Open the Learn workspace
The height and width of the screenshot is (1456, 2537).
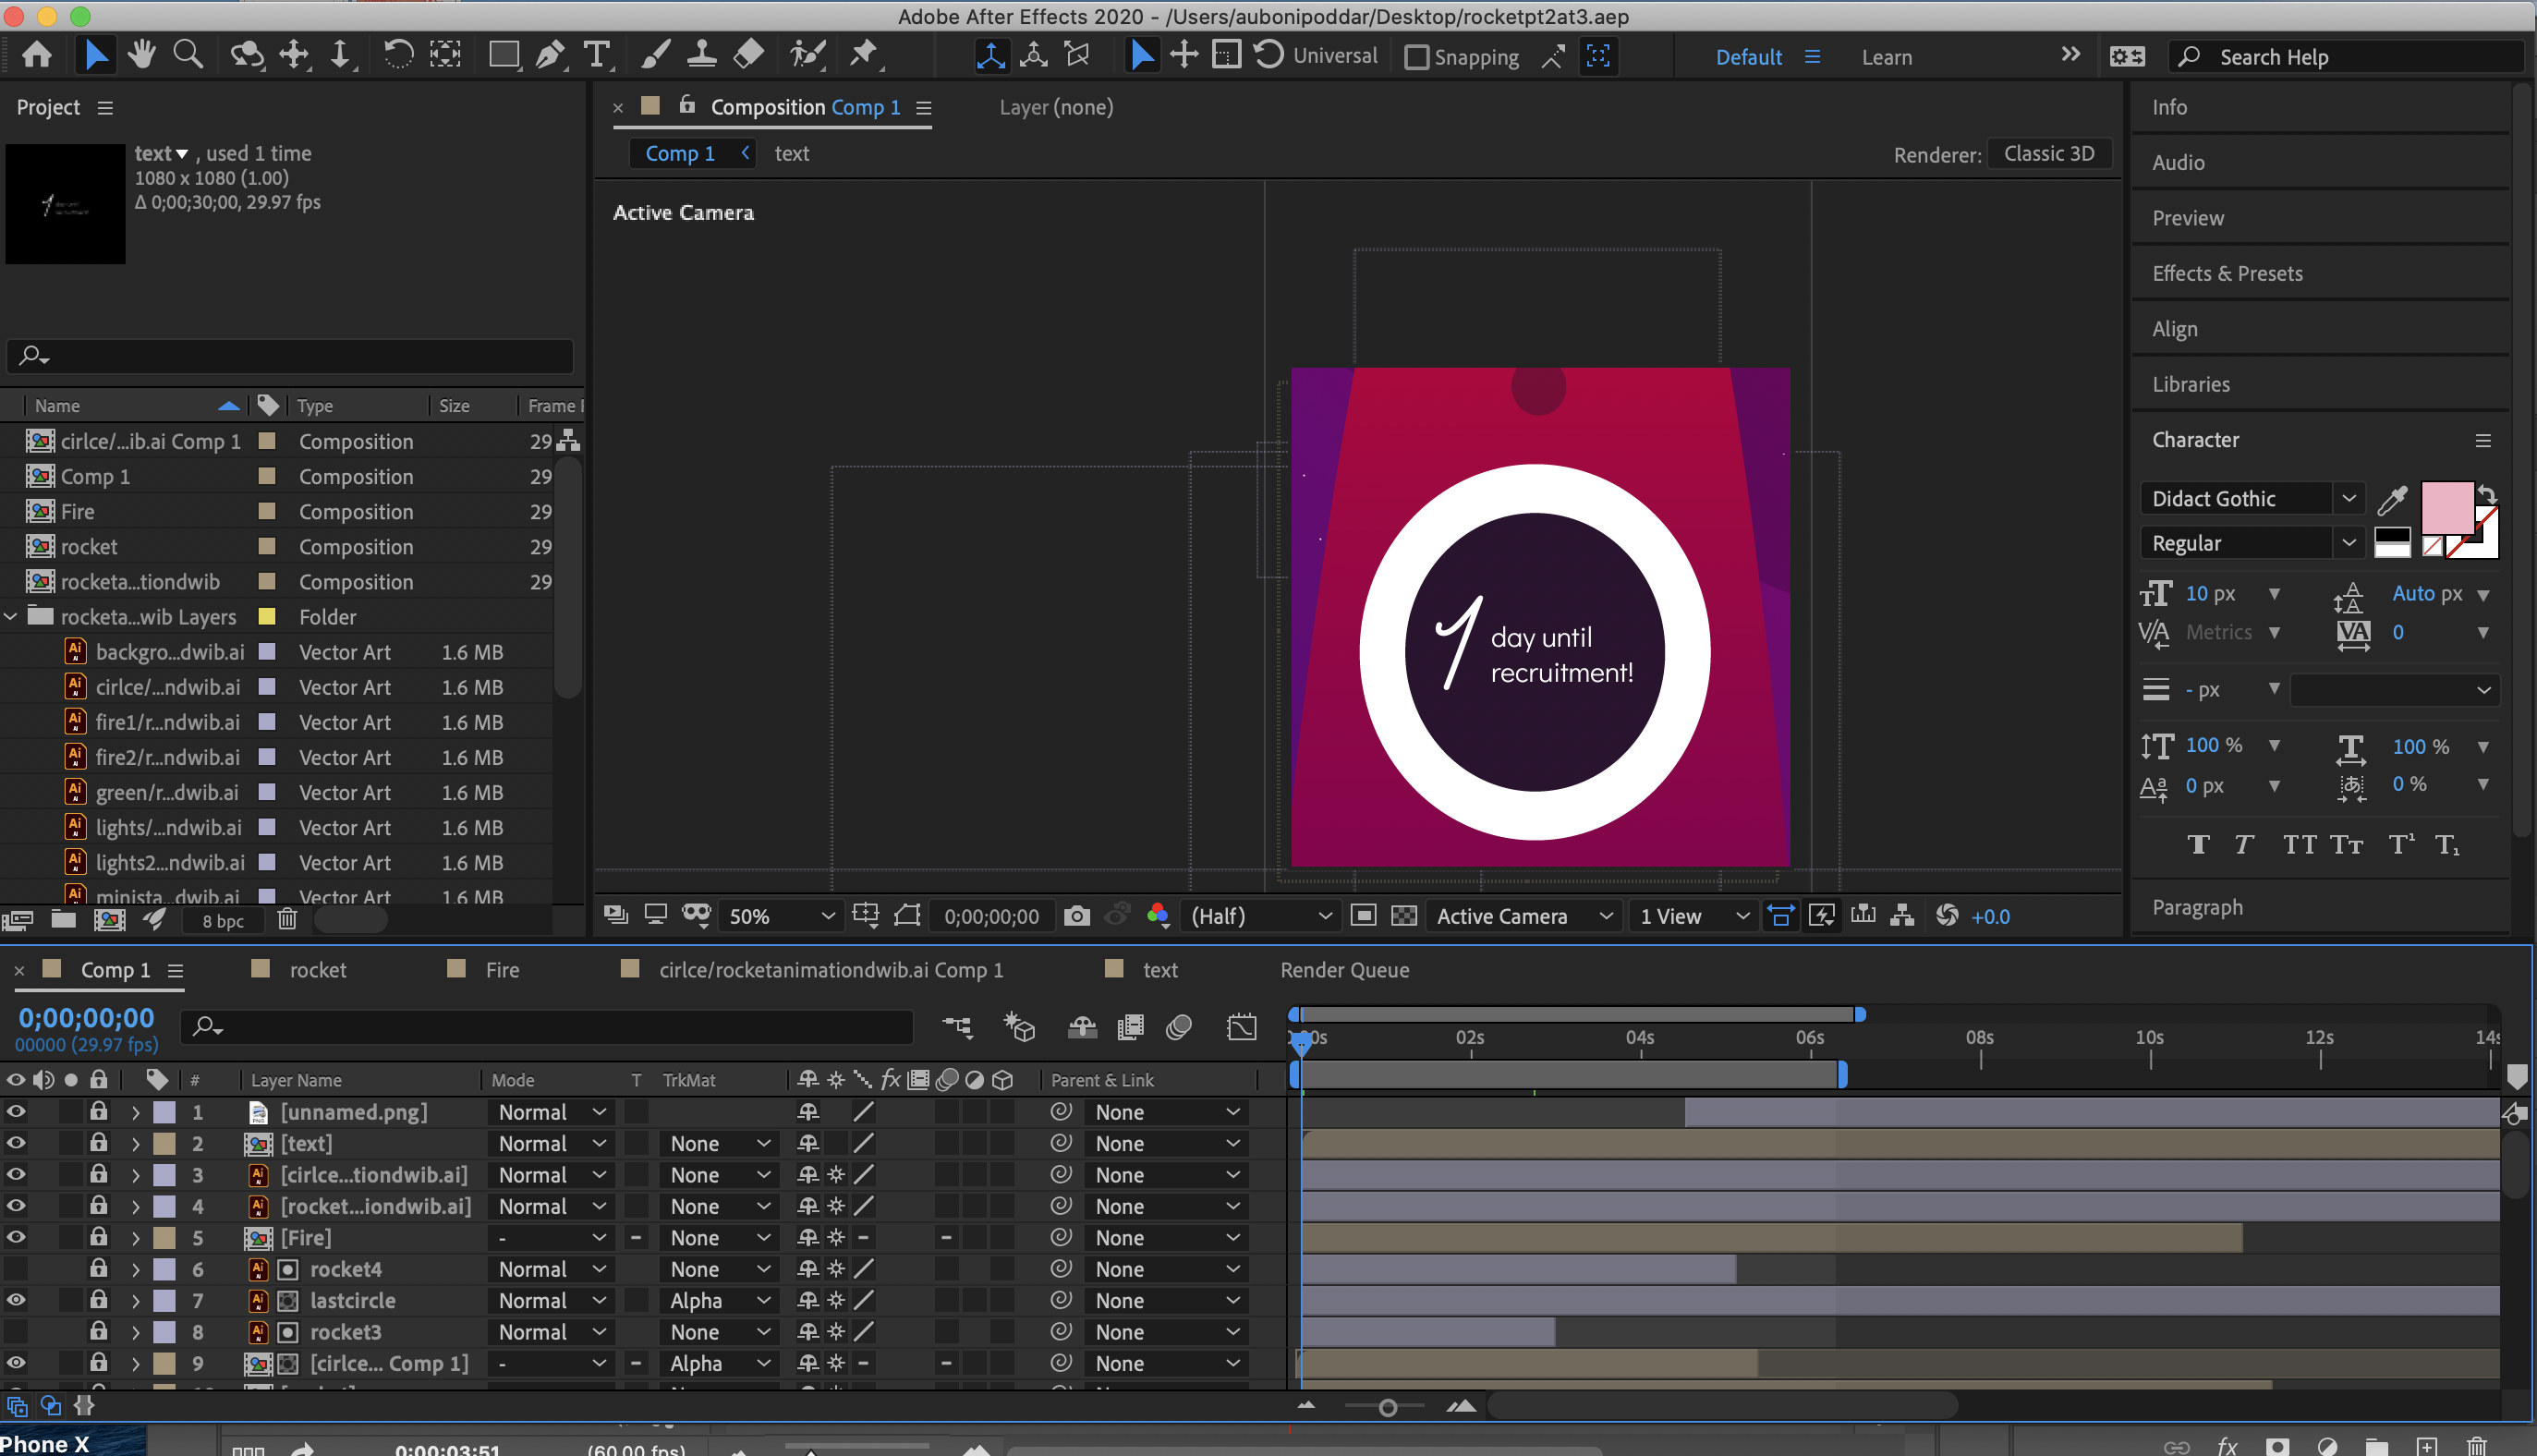tap(1886, 57)
